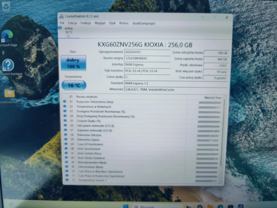The image size is (277, 208).
Task: Click the Prędk. obrotowa value (SSD)
Action: pyautogui.click(x=216, y=66)
